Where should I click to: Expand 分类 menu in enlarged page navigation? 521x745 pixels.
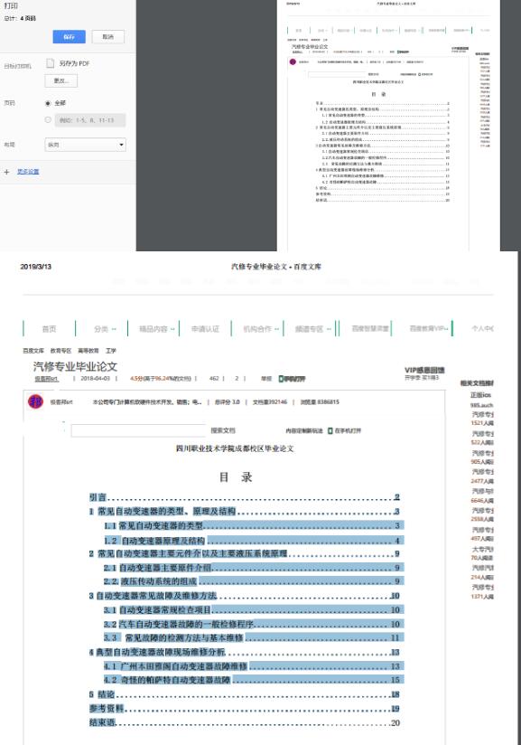point(105,329)
